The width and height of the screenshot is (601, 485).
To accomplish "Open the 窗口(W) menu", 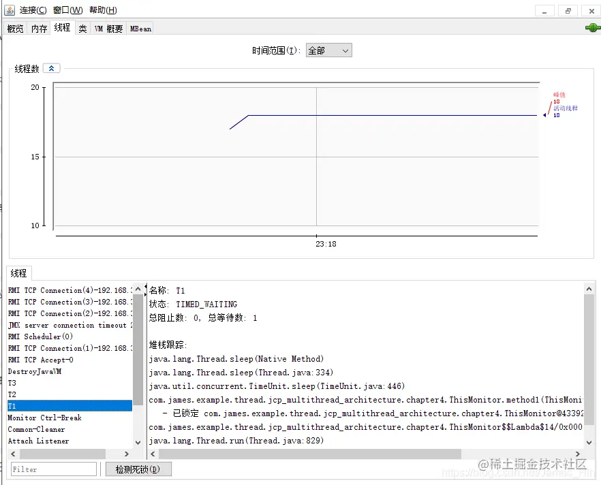I will [x=68, y=10].
